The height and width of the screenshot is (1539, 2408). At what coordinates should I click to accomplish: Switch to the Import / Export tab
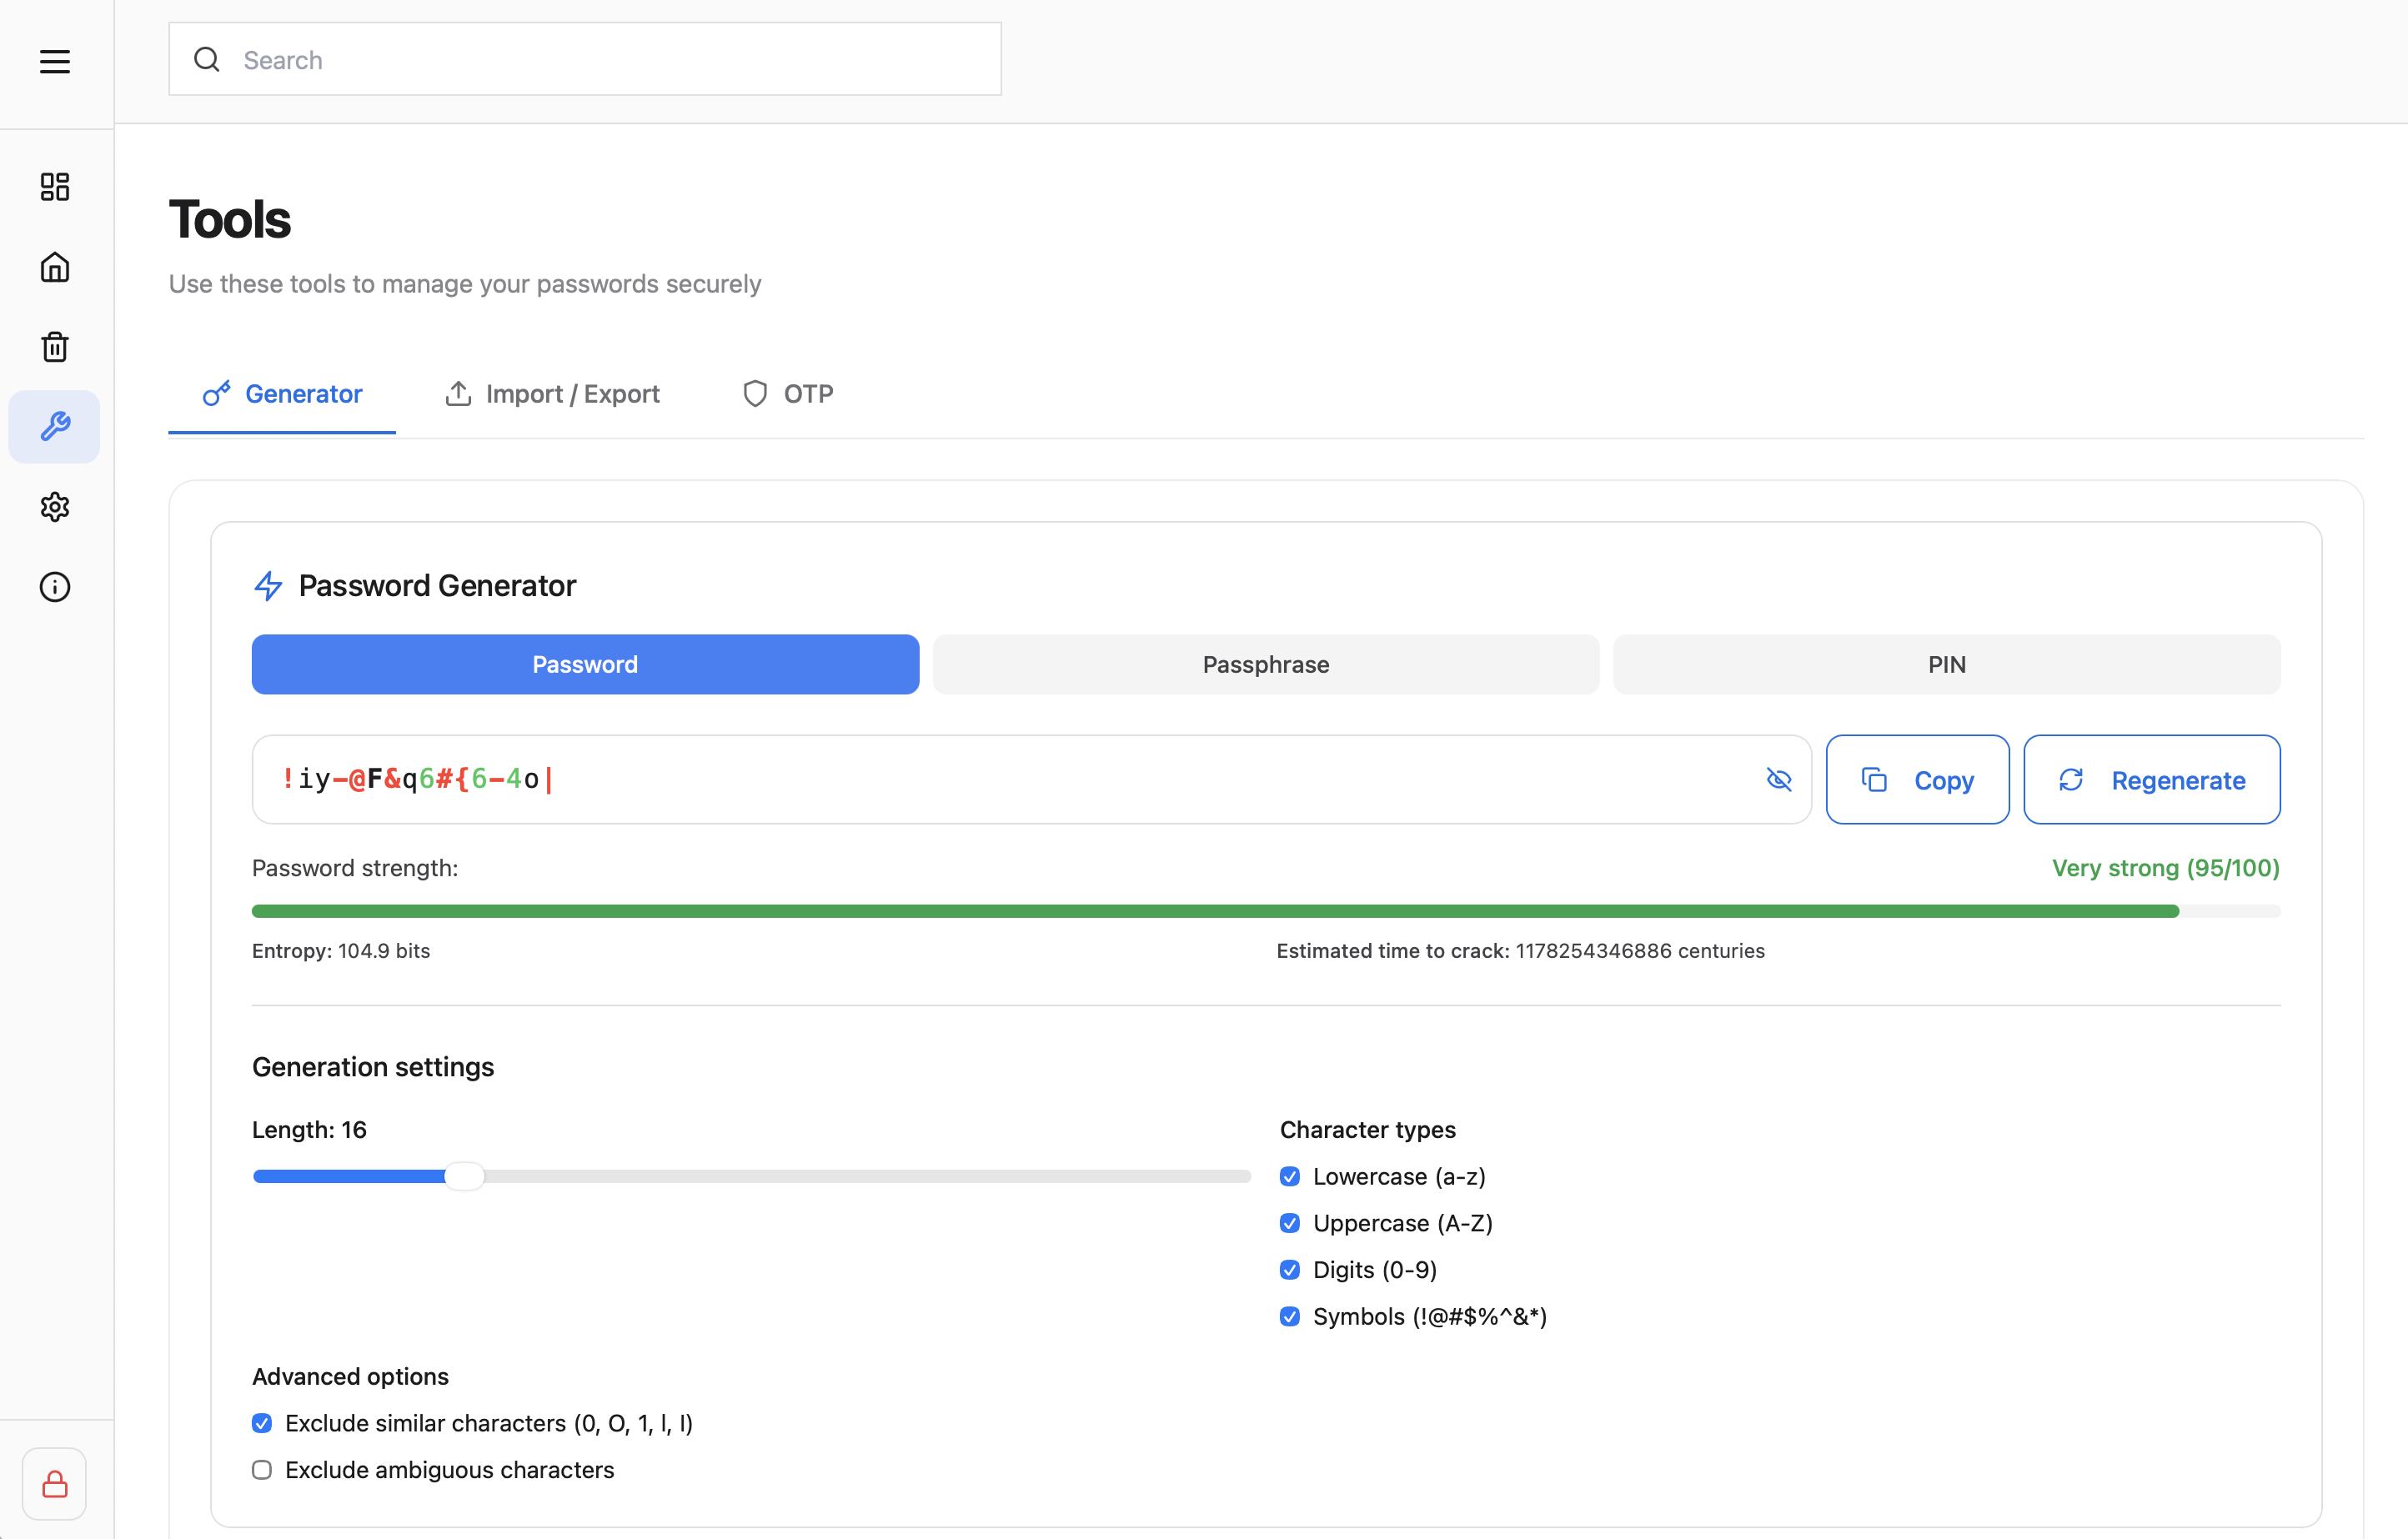point(552,394)
